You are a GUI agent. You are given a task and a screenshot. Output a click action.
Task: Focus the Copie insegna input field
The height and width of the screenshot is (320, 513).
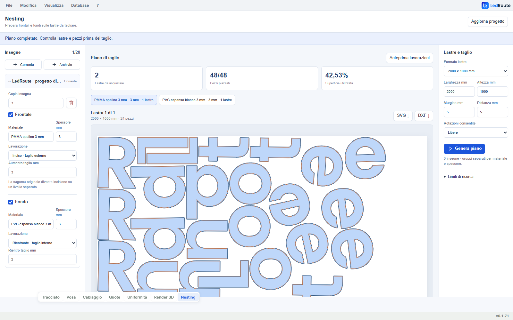36,103
